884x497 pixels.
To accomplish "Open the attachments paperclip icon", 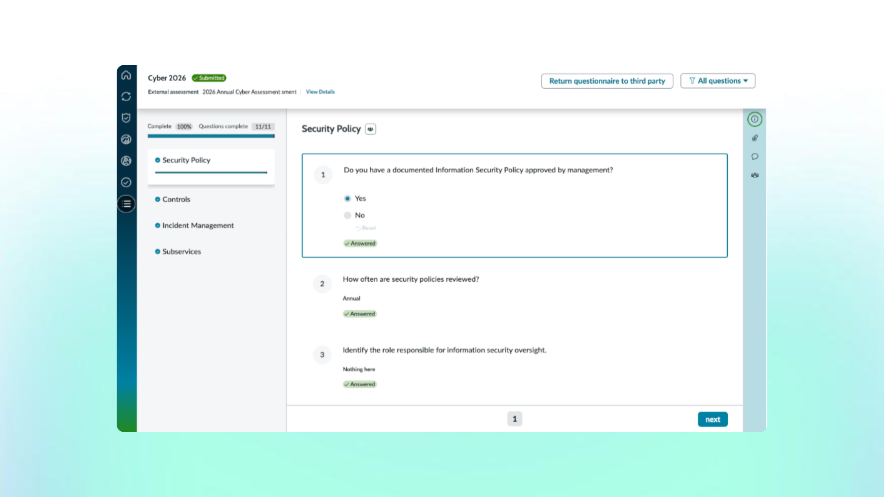I will tap(755, 138).
